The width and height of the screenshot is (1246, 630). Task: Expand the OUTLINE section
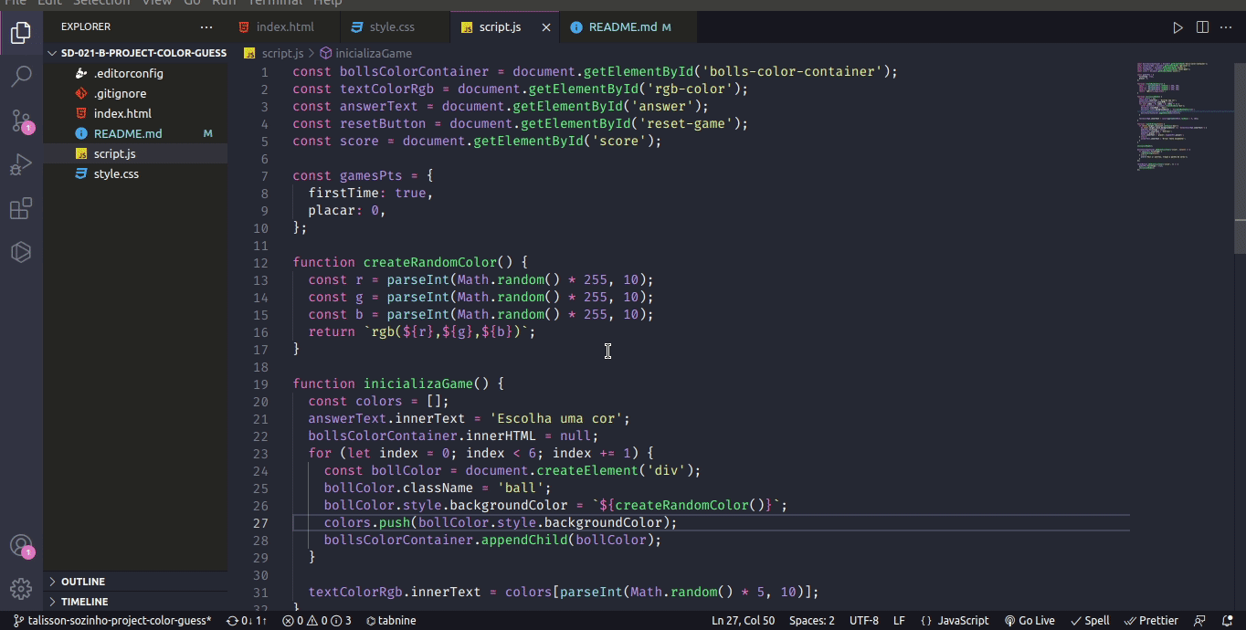[83, 581]
